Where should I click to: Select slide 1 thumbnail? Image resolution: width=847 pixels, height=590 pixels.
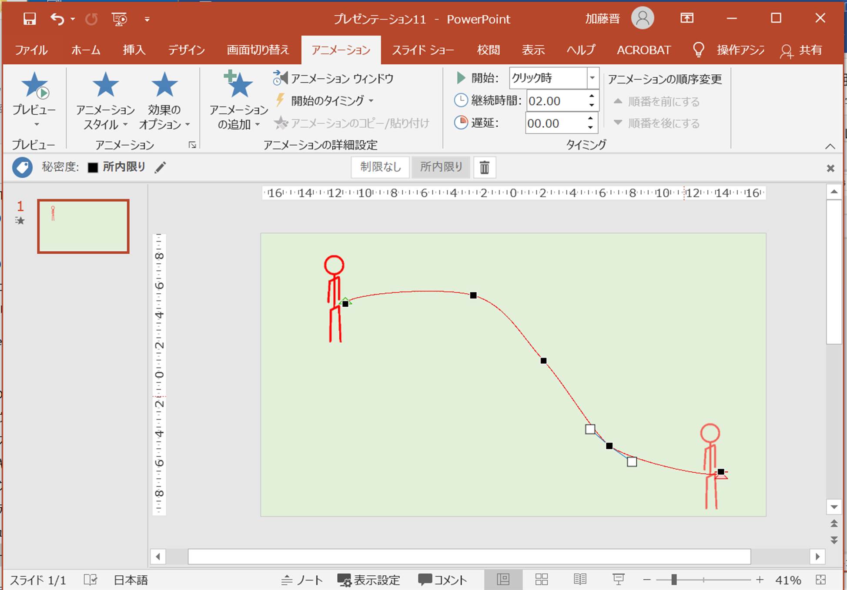(x=83, y=226)
